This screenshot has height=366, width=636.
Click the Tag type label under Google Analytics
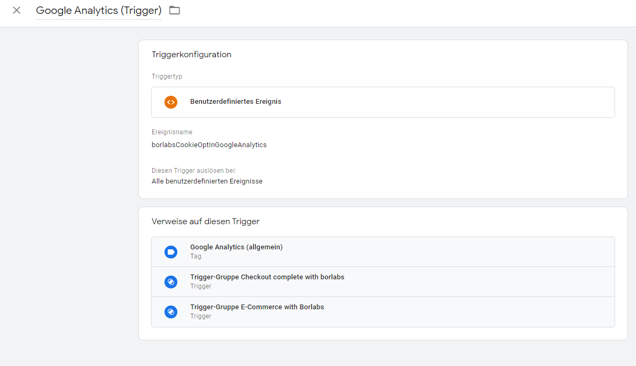(x=196, y=256)
